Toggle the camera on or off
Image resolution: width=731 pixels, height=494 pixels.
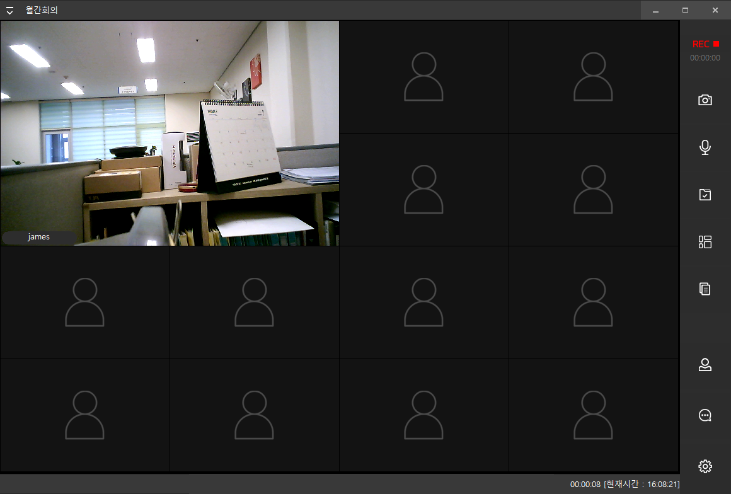(x=705, y=100)
